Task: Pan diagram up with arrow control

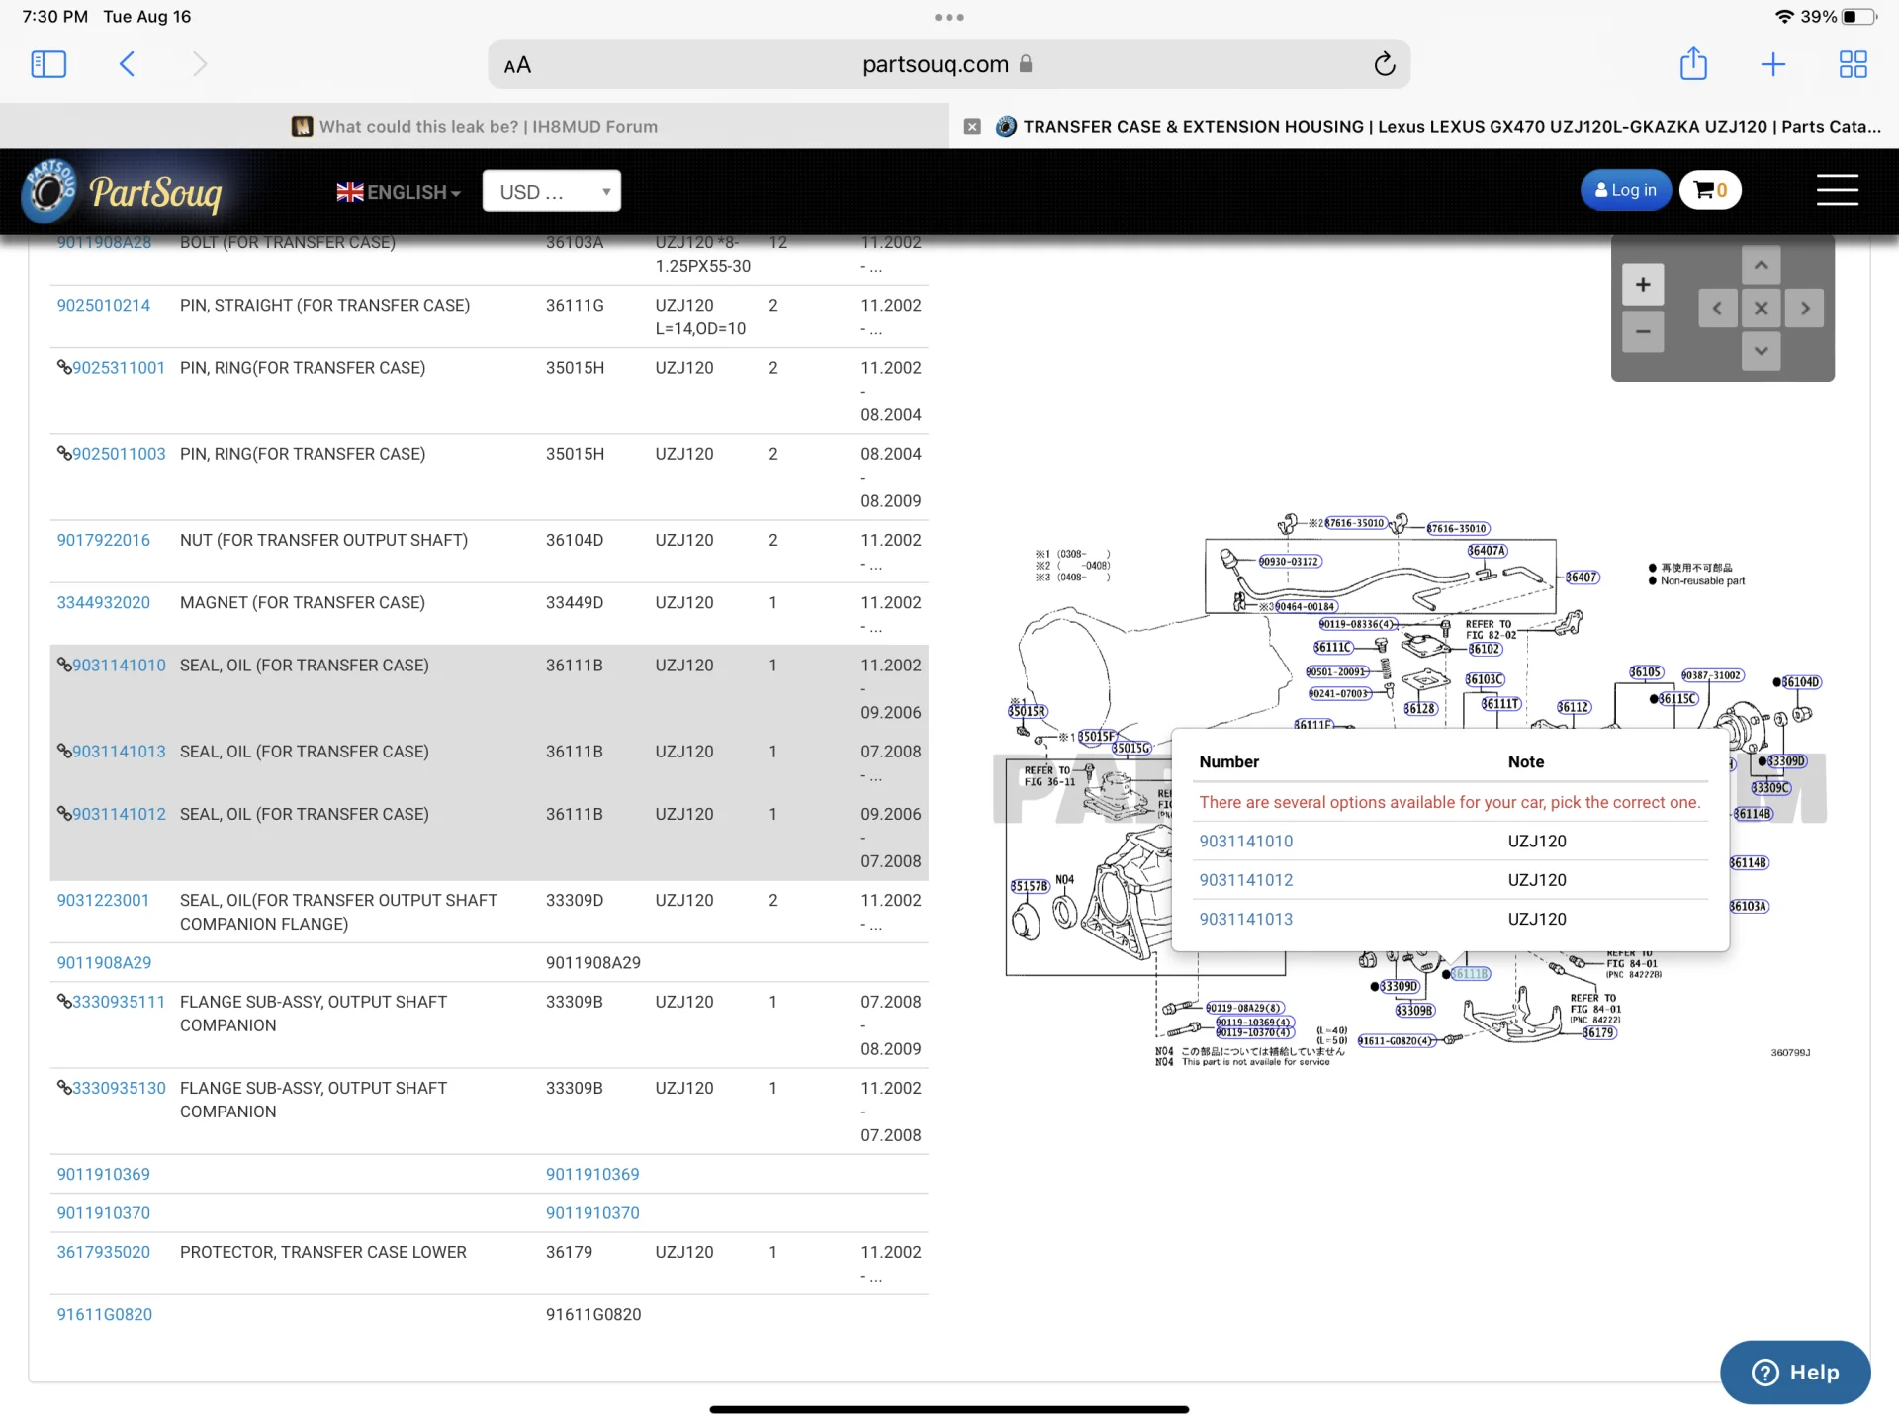Action: [x=1761, y=265]
